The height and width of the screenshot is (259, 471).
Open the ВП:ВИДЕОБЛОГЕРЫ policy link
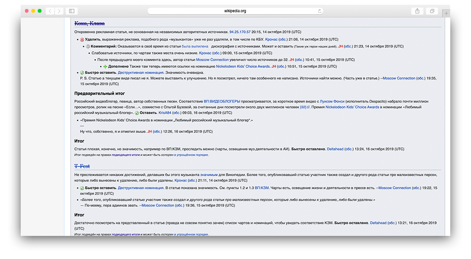(x=222, y=102)
